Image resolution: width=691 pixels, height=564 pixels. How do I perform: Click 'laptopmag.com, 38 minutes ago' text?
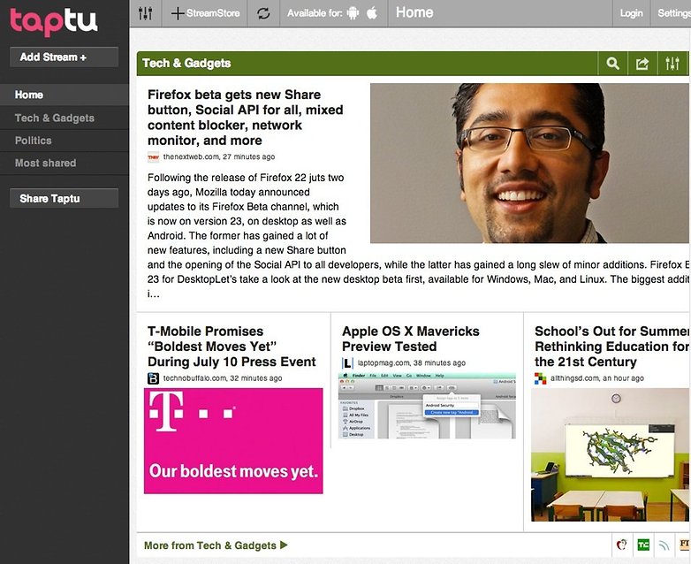[412, 363]
